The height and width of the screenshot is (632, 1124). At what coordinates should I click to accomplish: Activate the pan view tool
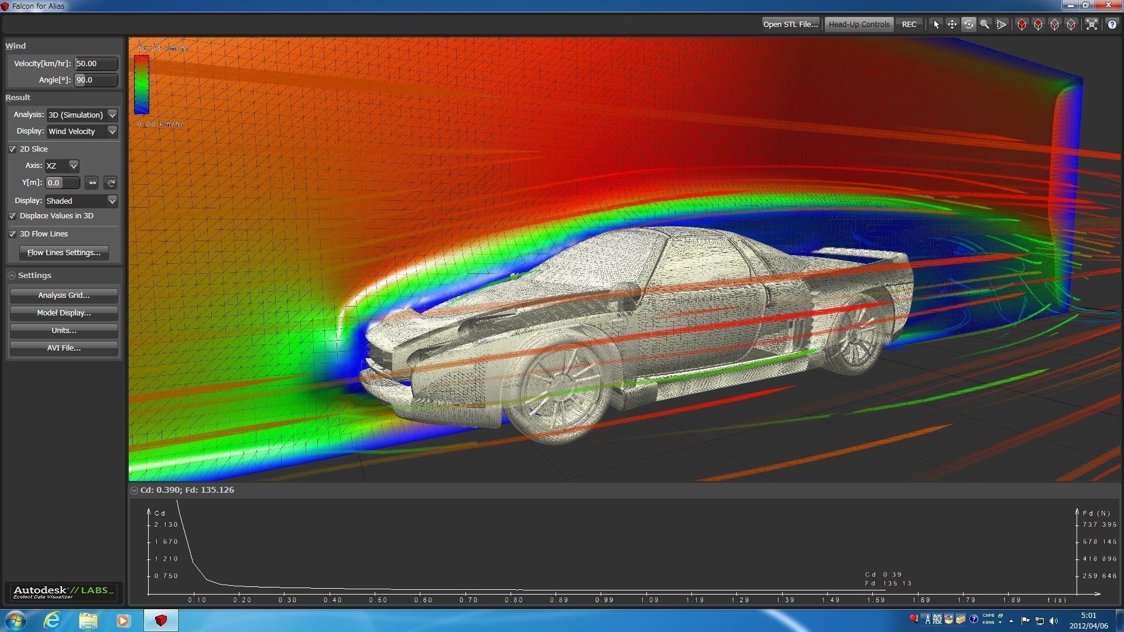tap(952, 25)
